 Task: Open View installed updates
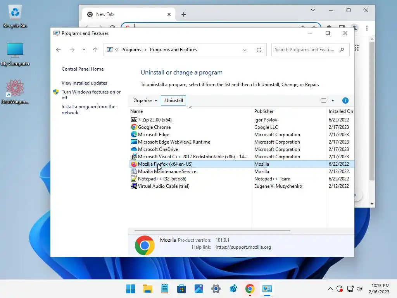pyautogui.click(x=84, y=83)
